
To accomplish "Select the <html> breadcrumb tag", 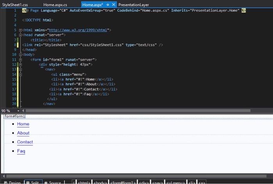I will (x=84, y=182).
